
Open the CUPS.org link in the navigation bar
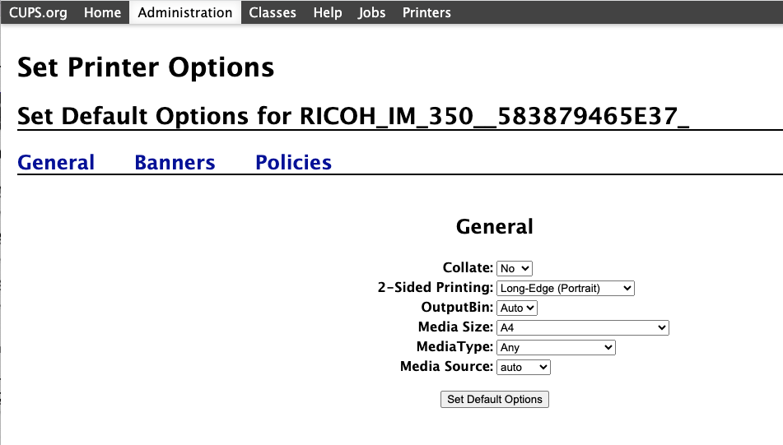(38, 12)
